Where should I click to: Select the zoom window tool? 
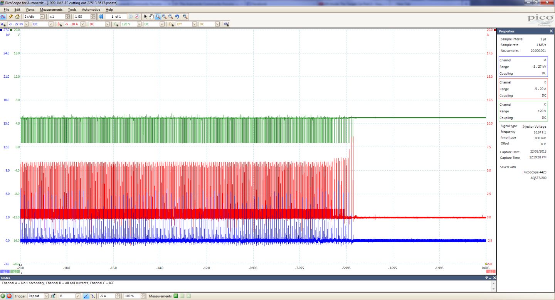158,17
